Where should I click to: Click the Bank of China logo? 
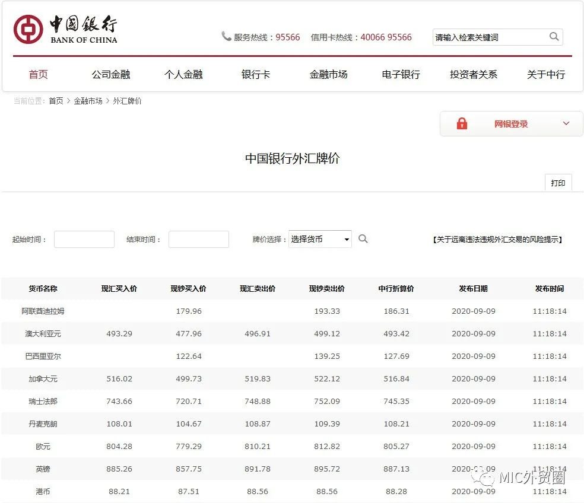click(x=65, y=28)
